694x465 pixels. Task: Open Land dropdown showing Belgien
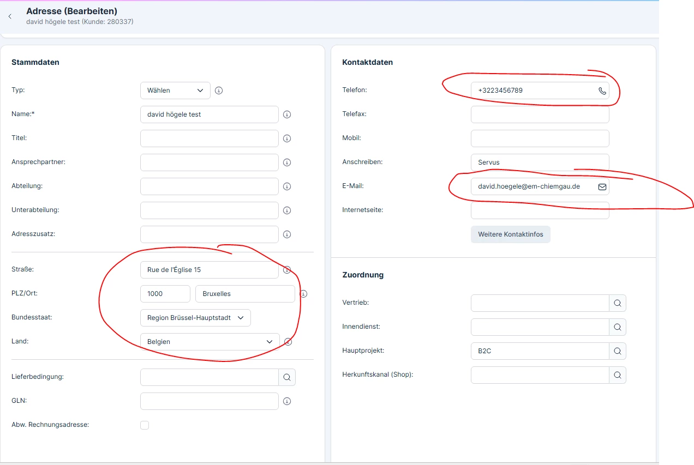[210, 342]
